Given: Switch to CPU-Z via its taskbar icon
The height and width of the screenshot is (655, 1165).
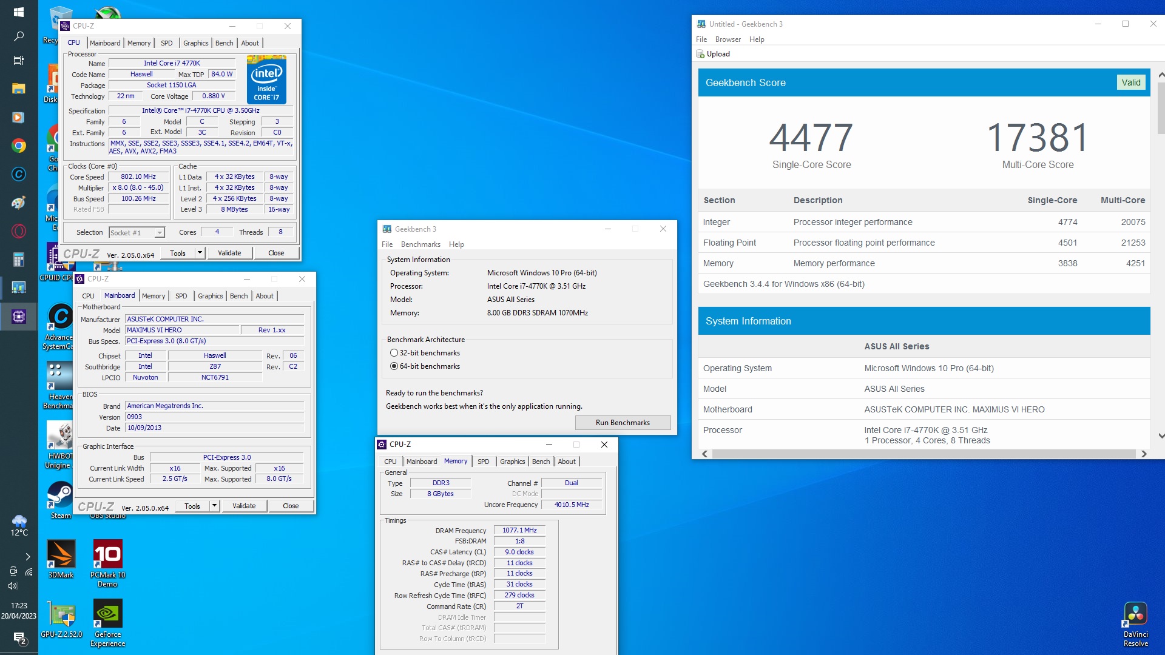Looking at the screenshot, I should 18,317.
